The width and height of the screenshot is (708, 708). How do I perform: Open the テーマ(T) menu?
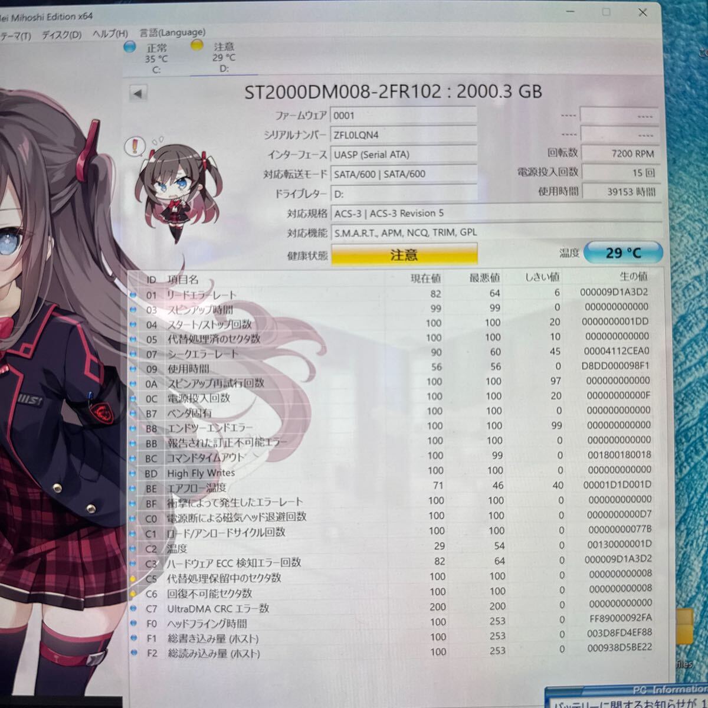(x=16, y=36)
